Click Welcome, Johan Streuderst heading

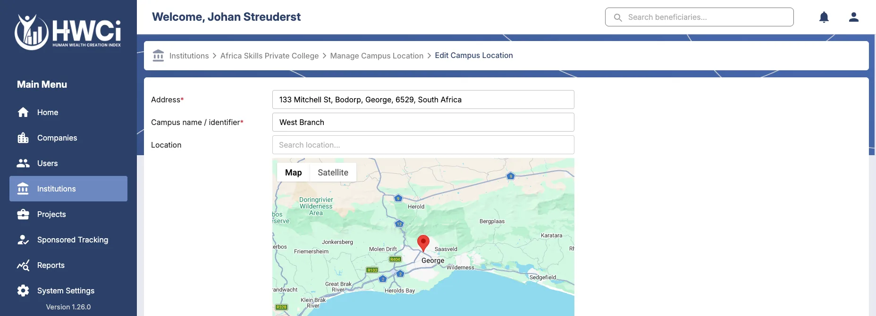click(x=226, y=17)
